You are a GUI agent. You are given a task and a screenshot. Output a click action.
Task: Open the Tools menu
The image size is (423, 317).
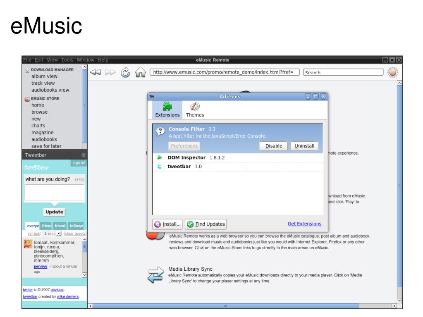[67, 60]
